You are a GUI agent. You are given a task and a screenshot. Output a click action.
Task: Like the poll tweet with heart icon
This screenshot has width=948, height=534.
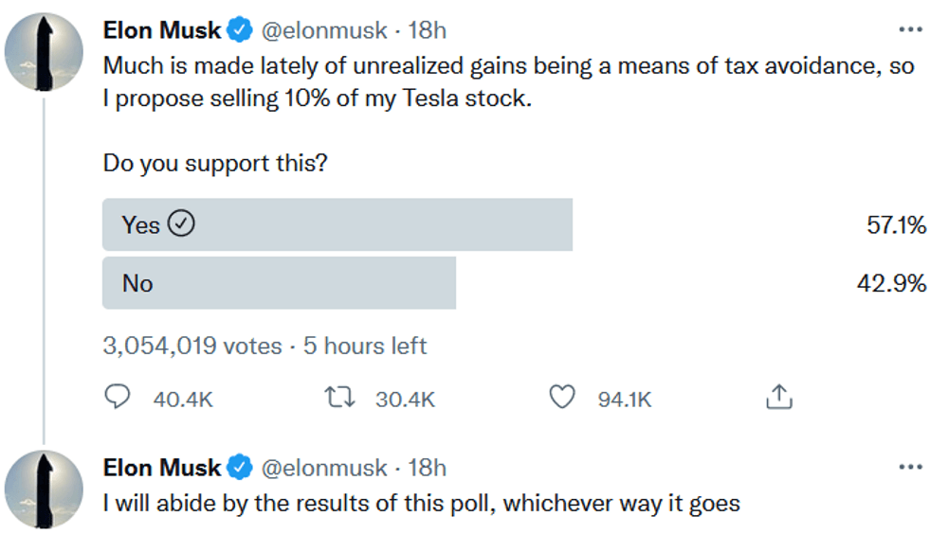pos(563,399)
